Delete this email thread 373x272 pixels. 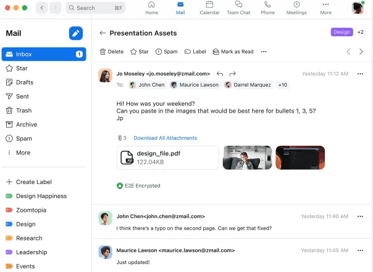[x=112, y=52]
